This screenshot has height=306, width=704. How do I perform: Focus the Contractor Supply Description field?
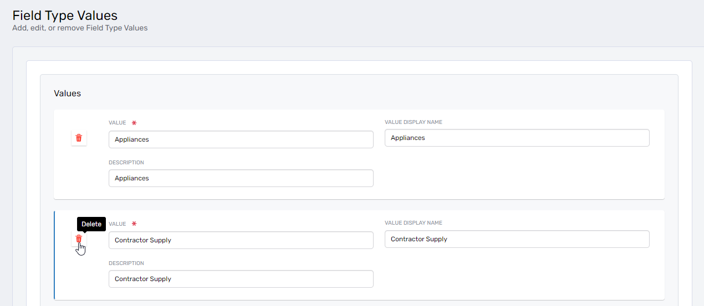pos(241,279)
